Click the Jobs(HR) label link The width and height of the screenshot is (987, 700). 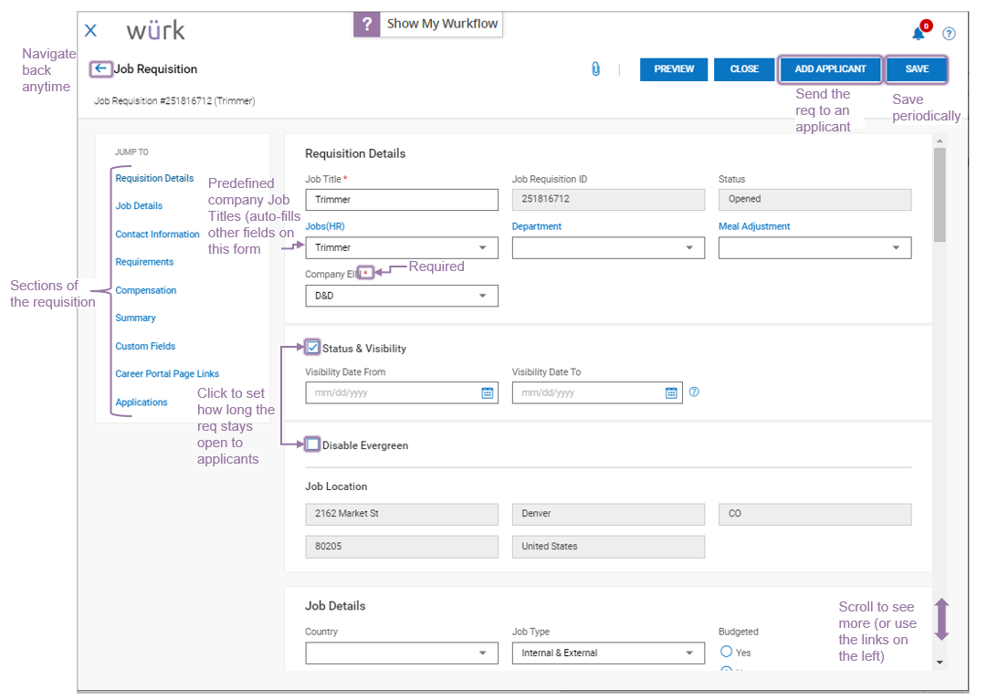[325, 226]
